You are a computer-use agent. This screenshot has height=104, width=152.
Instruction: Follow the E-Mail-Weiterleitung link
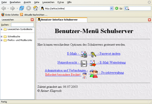click(x=112, y=62)
